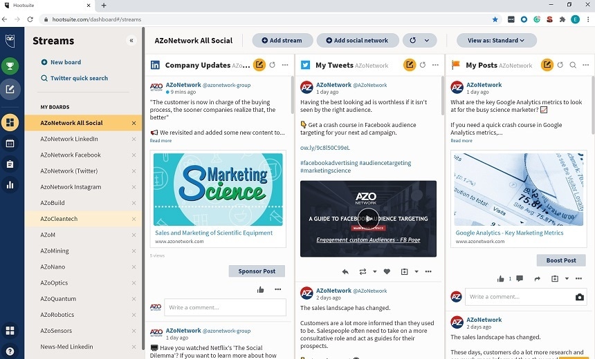Click the #facebookadvertising hashtag
The height and width of the screenshot is (359, 595).
click(329, 163)
